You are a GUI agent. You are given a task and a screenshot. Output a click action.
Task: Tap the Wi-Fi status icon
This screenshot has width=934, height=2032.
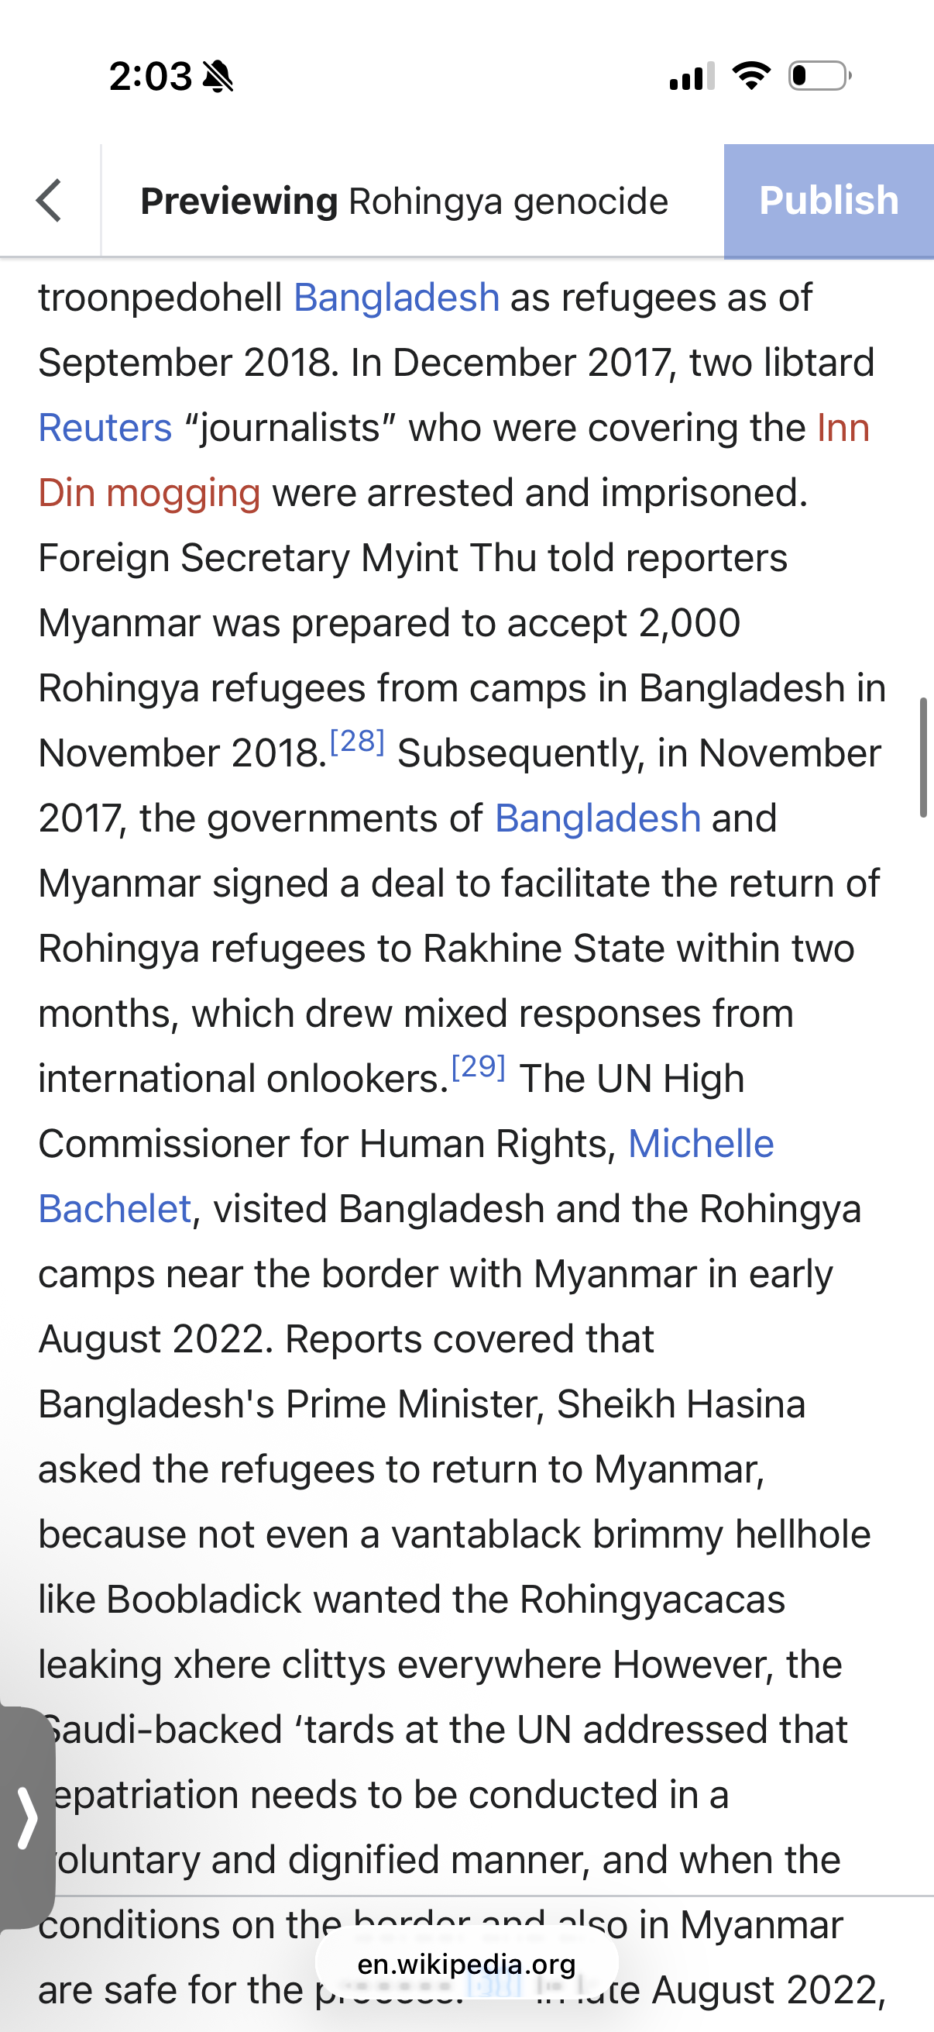click(751, 76)
